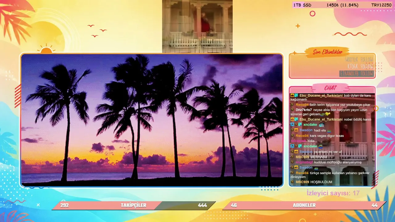This screenshot has height=222, width=395.
Task: Click the chat message "Yolla"
Action: pyautogui.click(x=311, y=141)
